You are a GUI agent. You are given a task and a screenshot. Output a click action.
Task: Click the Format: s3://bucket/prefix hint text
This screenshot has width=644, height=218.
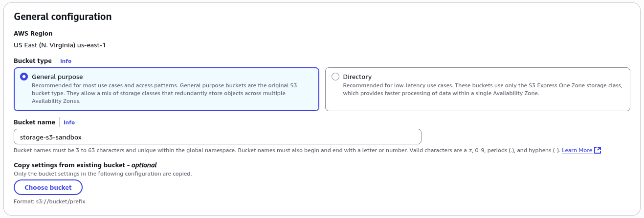50,201
